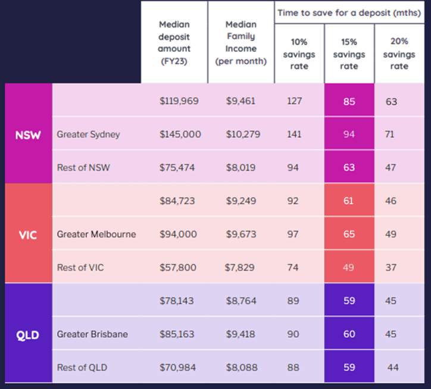Click the 71 months value

389,134
